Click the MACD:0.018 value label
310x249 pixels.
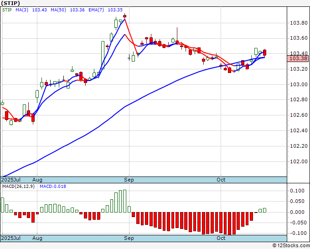coord(53,187)
